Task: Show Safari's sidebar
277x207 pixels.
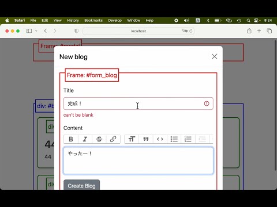Action: tap(29, 31)
